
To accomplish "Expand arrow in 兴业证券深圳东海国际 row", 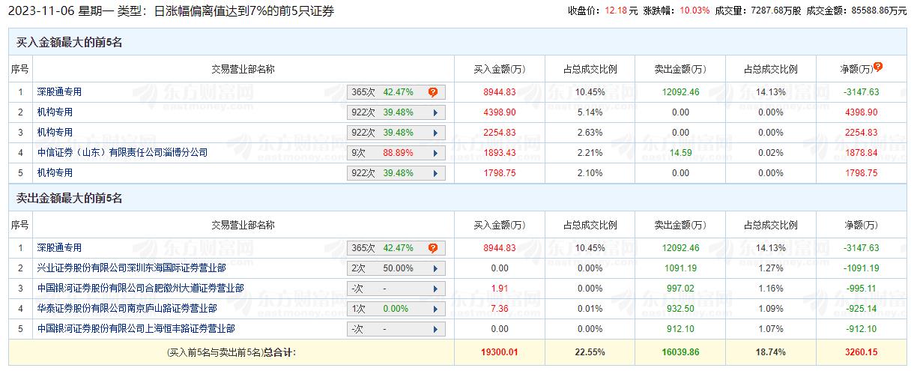I will [x=435, y=268].
